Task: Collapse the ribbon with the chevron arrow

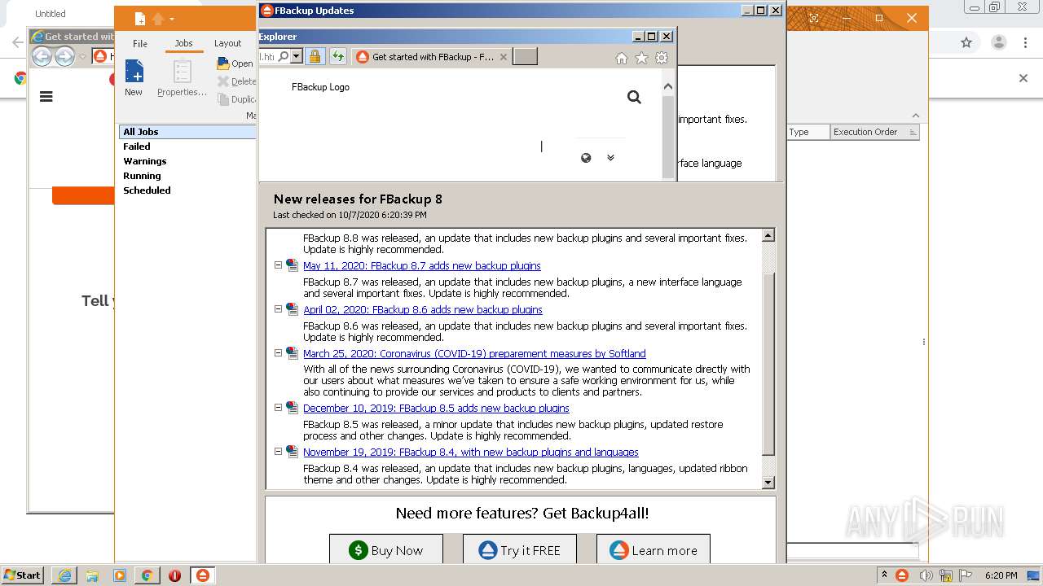Action: [x=915, y=116]
